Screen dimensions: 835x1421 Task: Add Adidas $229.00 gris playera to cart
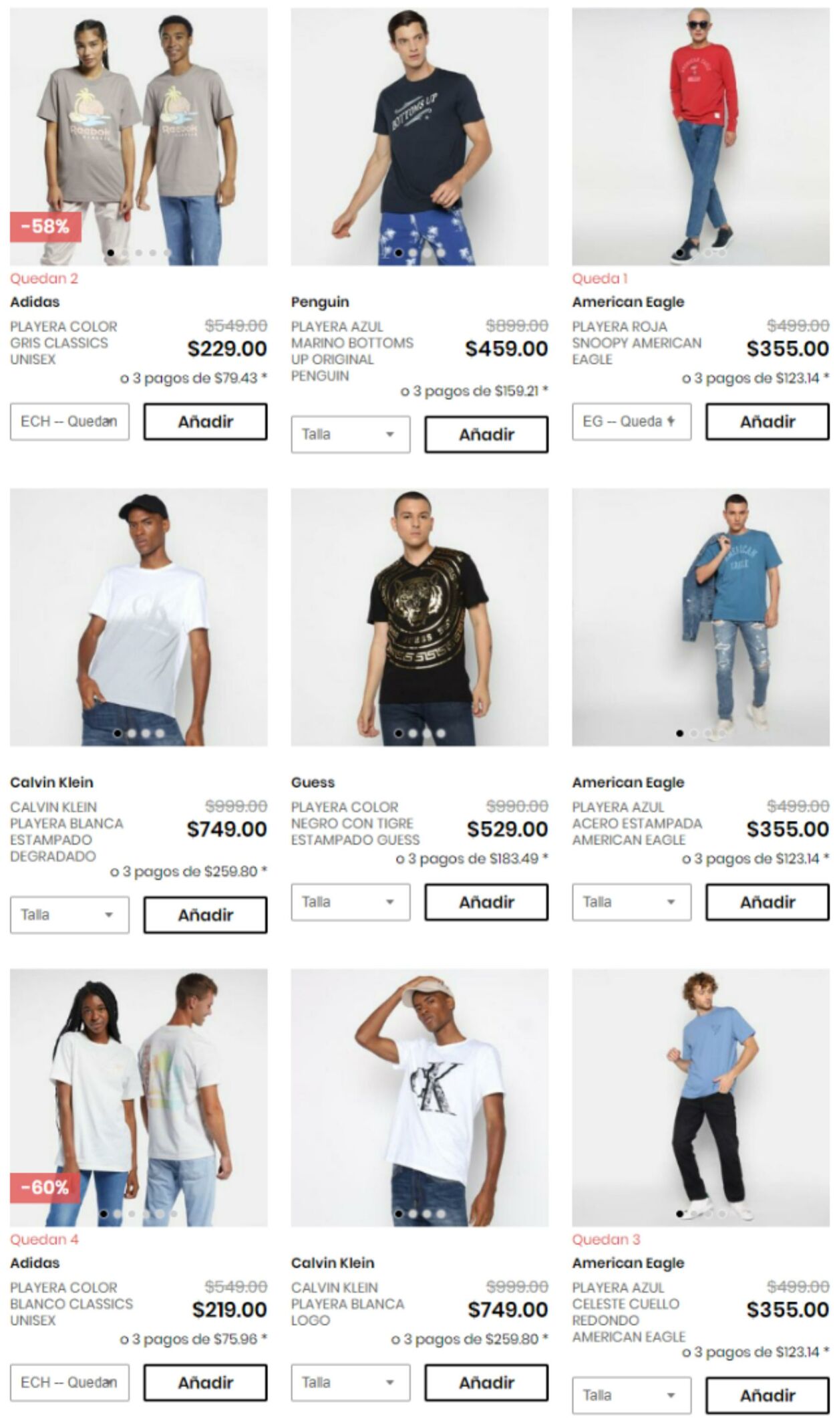pos(205,421)
